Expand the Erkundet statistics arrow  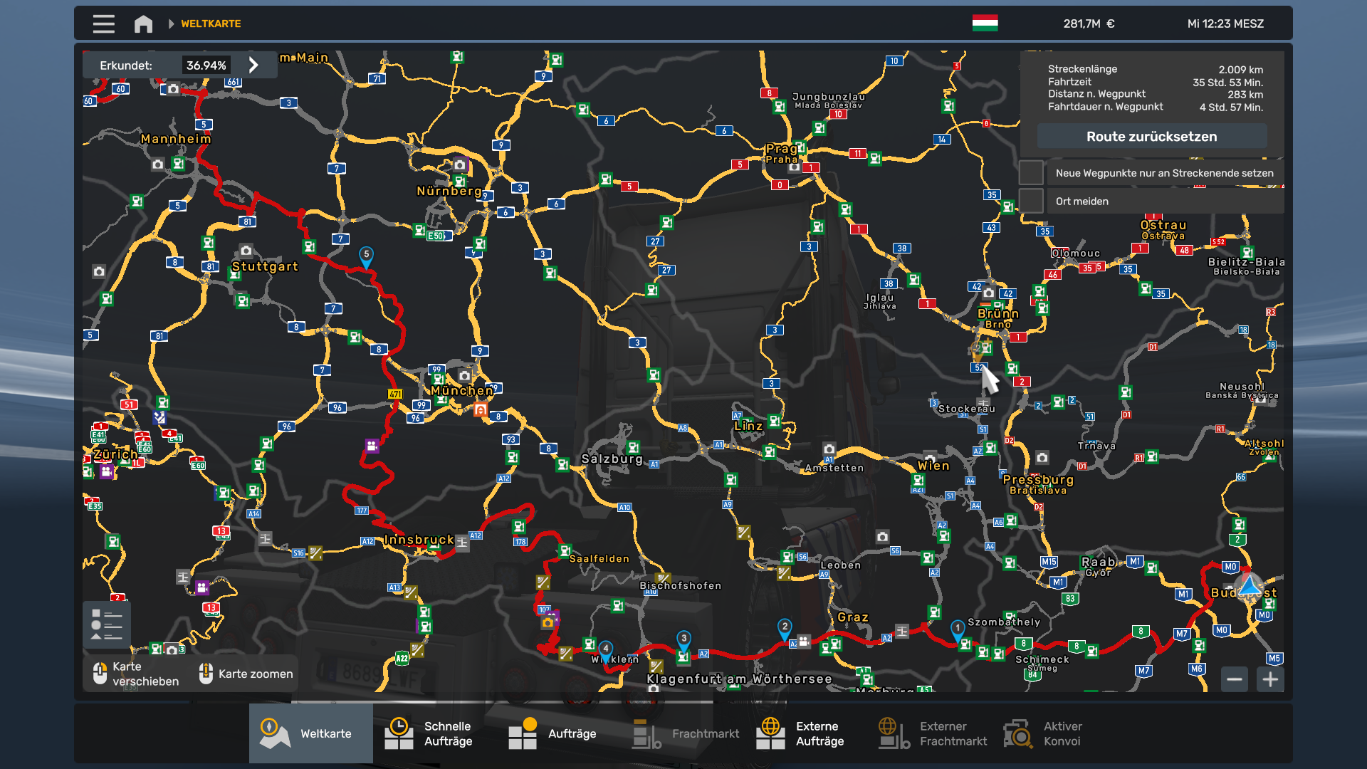253,65
